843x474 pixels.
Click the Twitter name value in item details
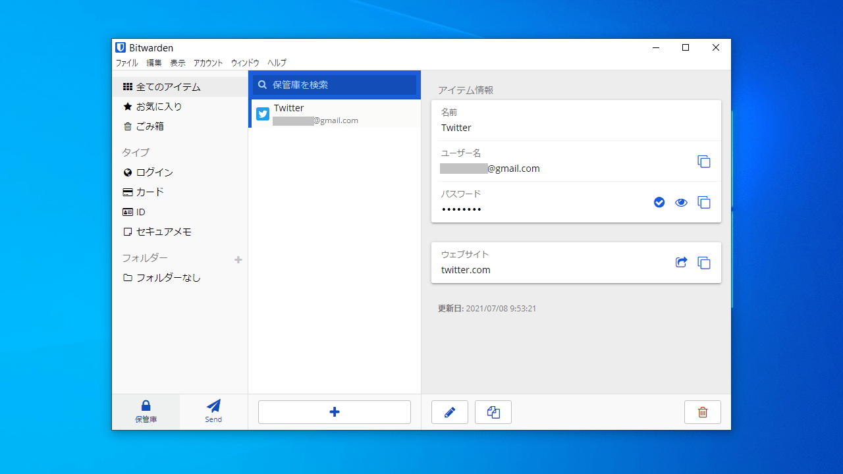(456, 128)
